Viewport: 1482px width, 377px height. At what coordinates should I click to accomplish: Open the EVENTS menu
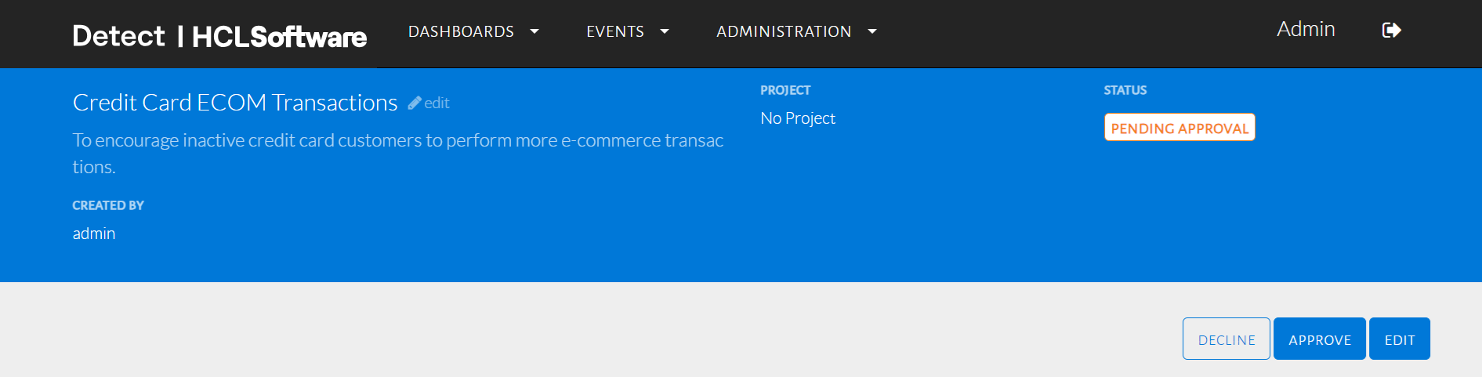615,31
